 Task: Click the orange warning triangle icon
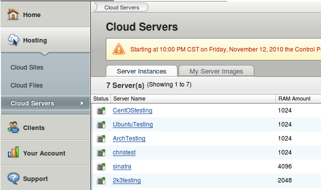(119, 49)
